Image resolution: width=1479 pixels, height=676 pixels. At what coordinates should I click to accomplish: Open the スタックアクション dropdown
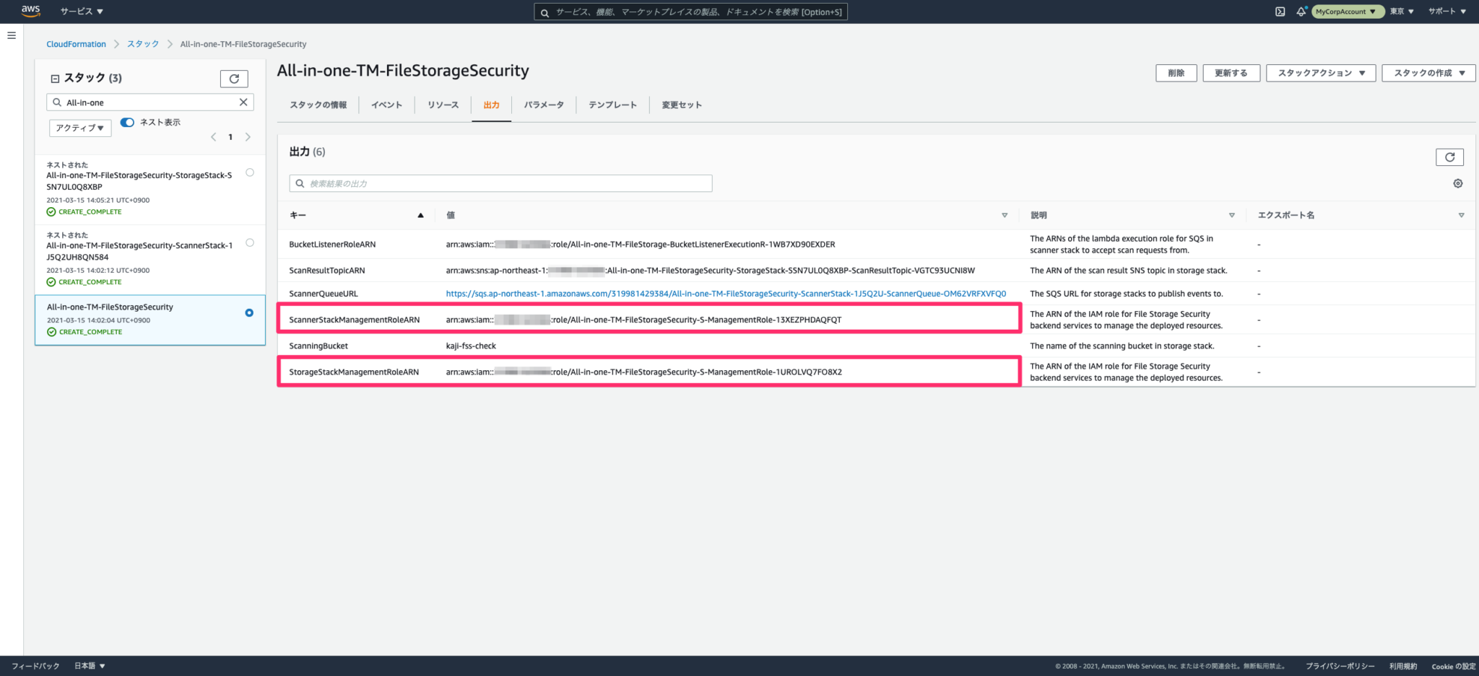[1320, 72]
